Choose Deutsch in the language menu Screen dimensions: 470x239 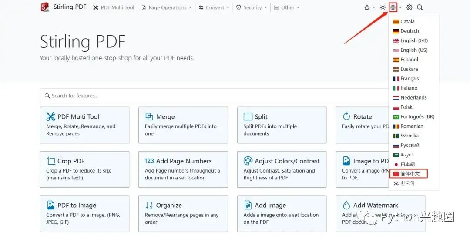pos(409,31)
